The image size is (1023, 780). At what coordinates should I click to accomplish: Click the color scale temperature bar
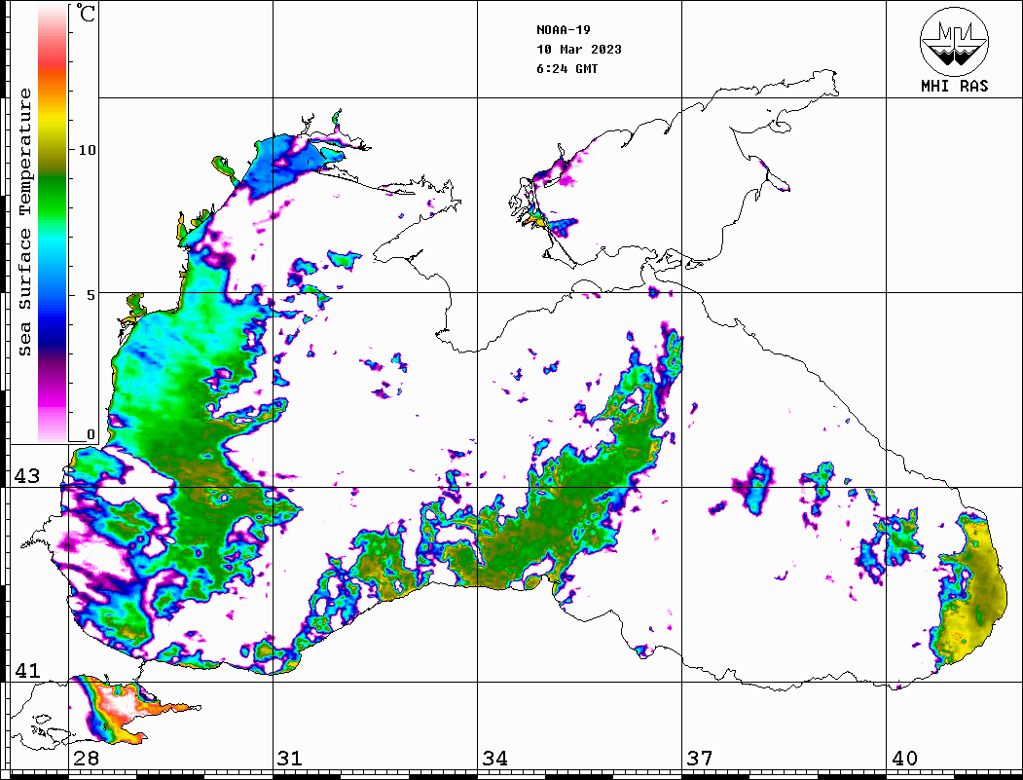point(53,223)
